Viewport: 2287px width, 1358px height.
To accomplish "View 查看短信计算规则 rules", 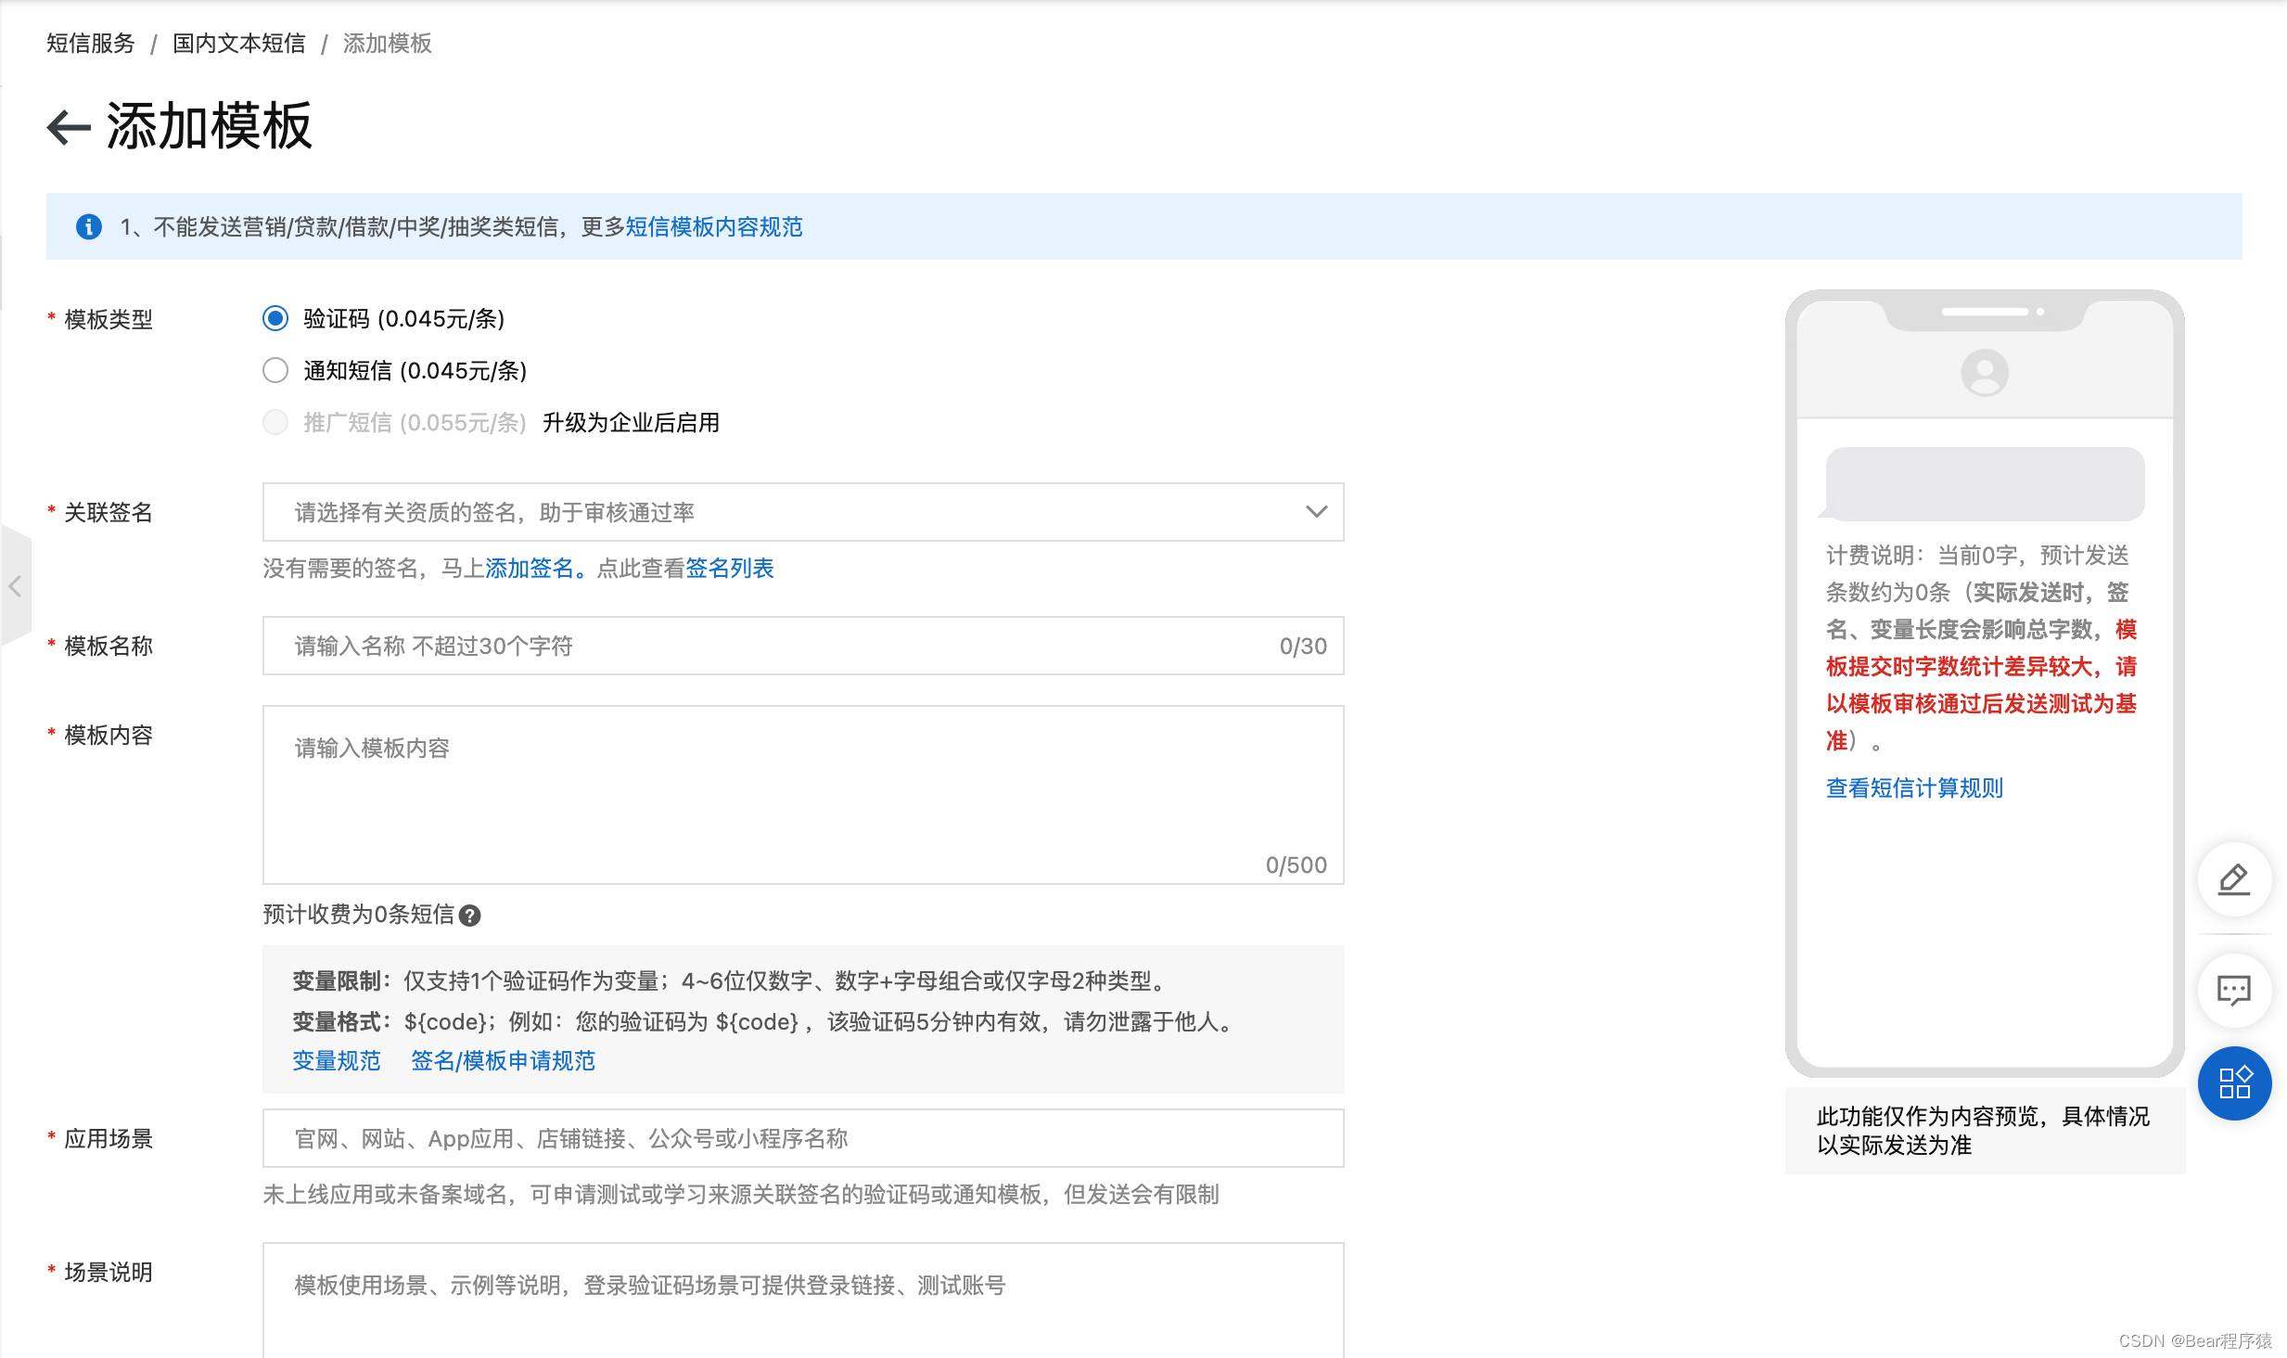I will [x=1914, y=788].
